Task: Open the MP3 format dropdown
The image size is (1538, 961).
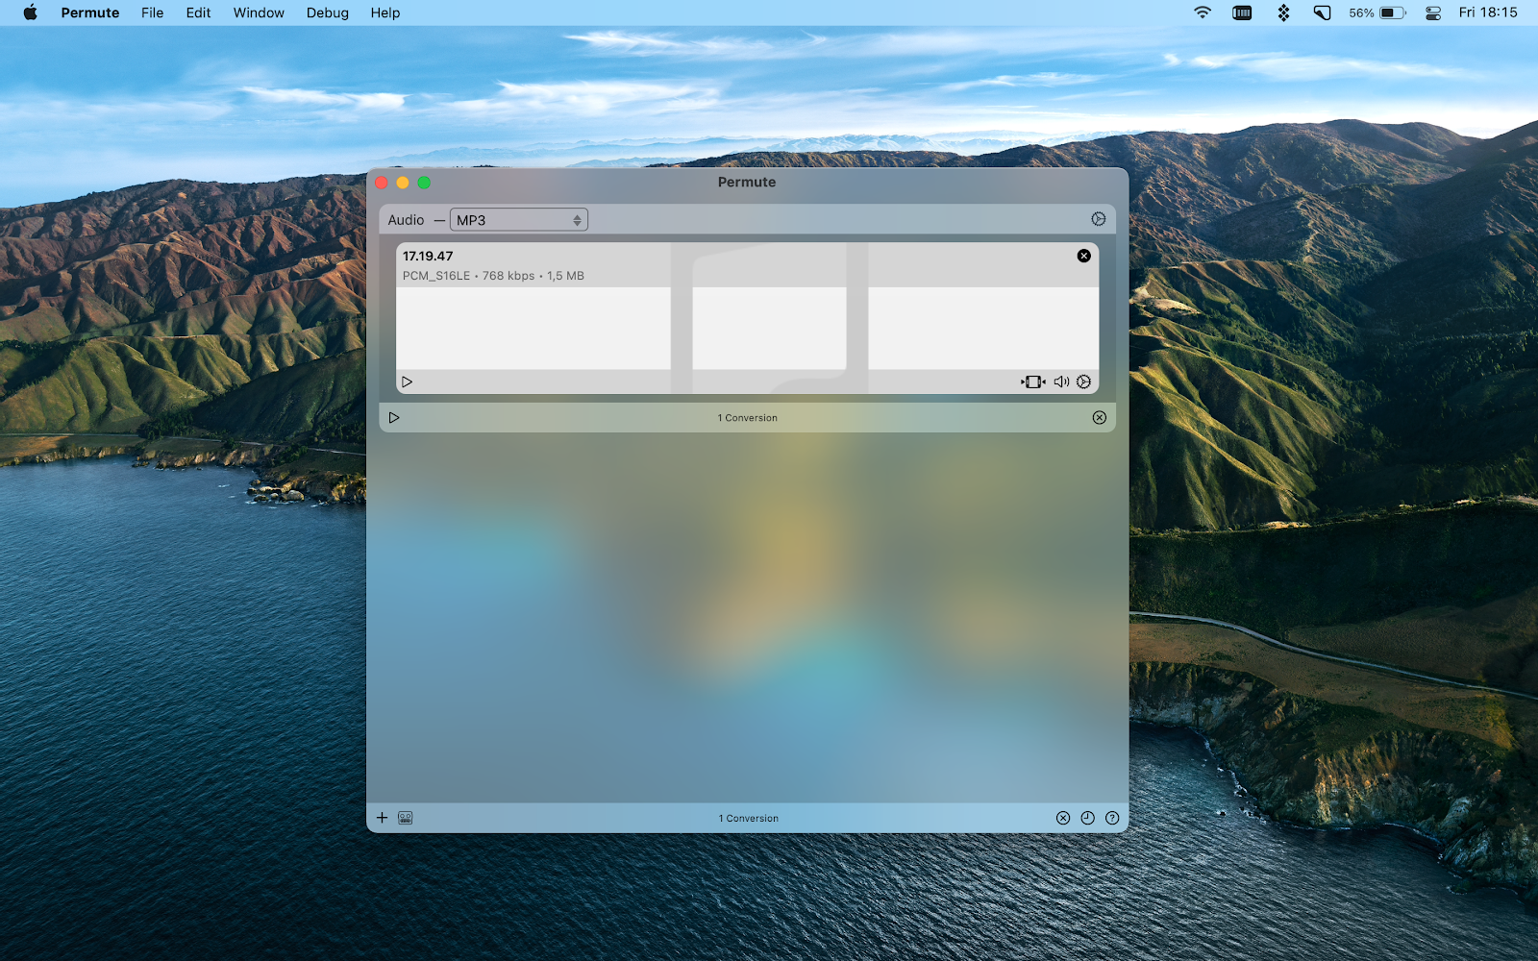Action: tap(519, 220)
